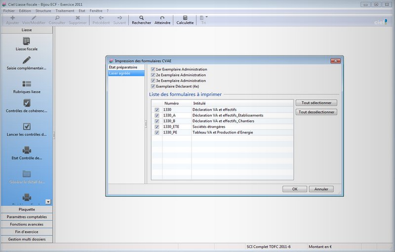Uncheck form 1330_ETE row checkbox
The image size is (395, 252).
[157, 127]
